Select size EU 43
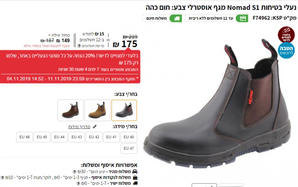298x187 pixels. [77, 137]
